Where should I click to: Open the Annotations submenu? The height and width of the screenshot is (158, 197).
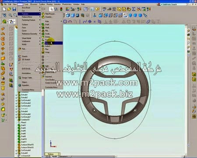click(29, 73)
